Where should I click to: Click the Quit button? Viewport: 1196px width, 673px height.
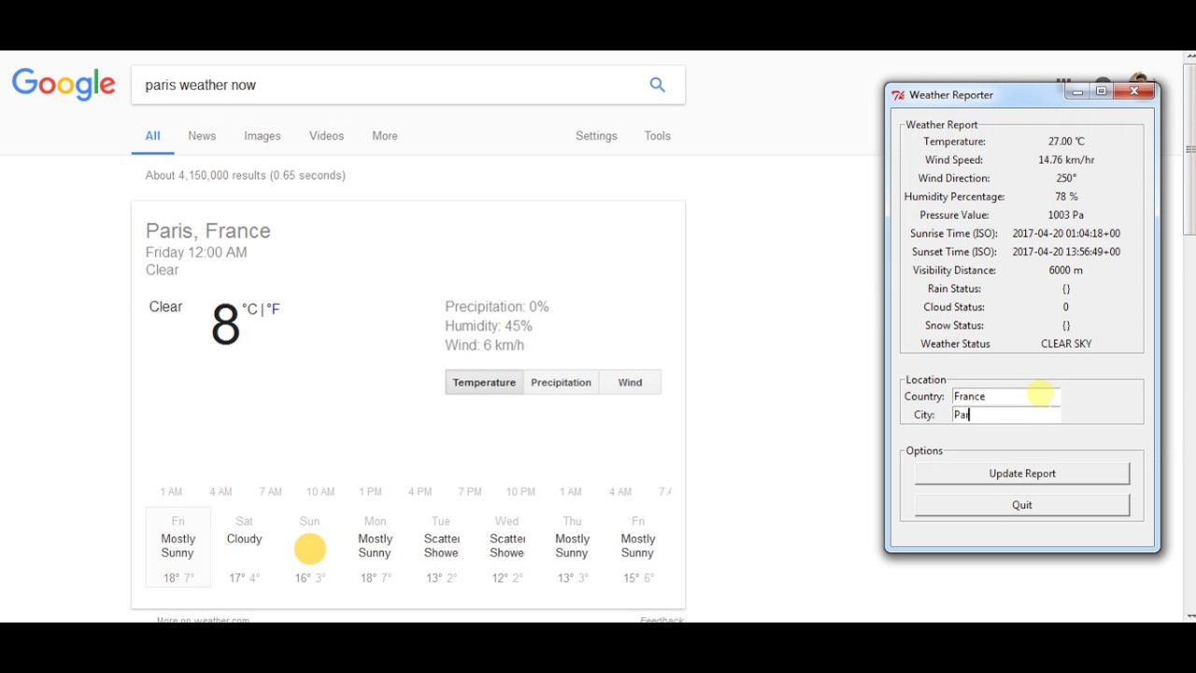tap(1022, 505)
